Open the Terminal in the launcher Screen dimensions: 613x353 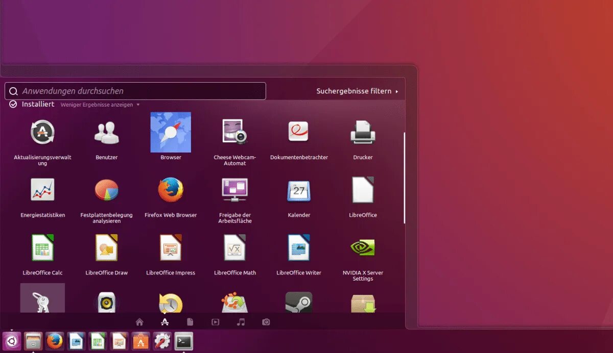coord(183,341)
